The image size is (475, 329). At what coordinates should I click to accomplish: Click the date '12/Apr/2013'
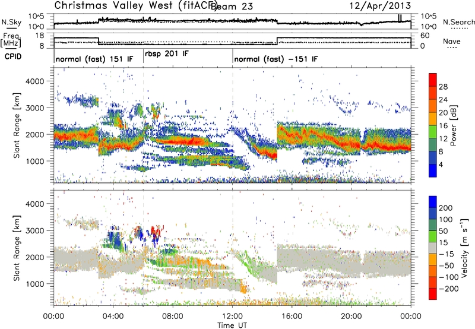pos(381,5)
